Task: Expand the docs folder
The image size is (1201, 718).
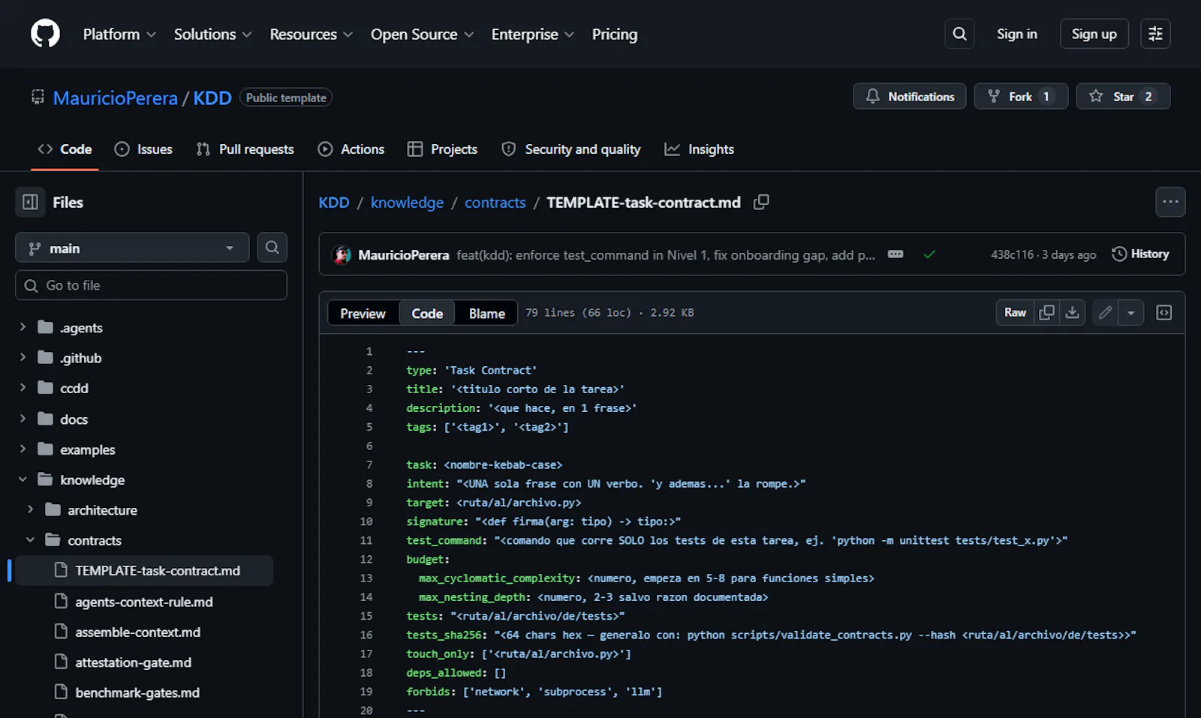Action: pos(23,419)
